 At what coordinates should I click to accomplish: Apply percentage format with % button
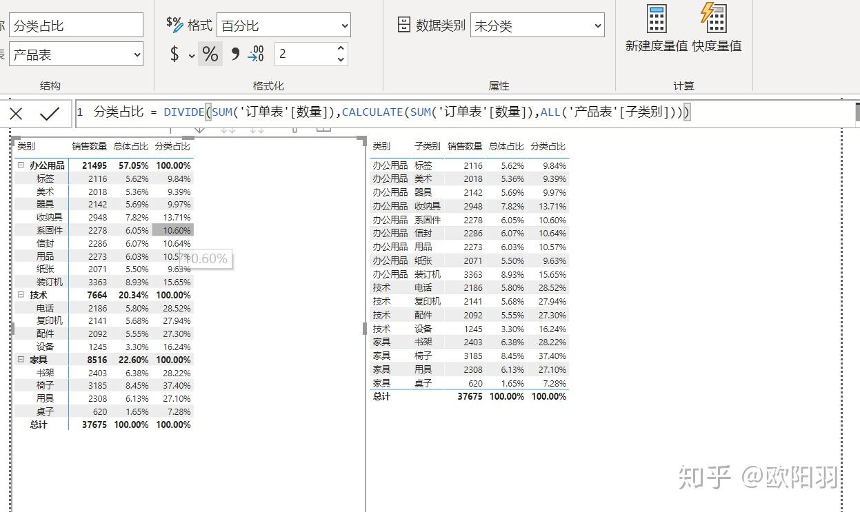[210, 54]
